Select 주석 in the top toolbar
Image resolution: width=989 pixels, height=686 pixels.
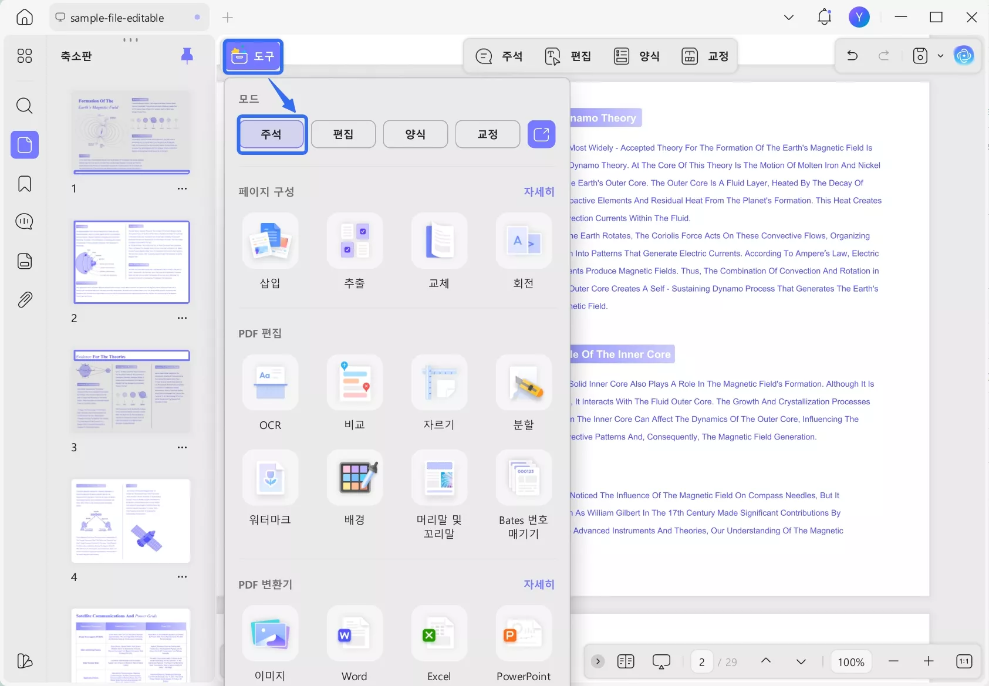pyautogui.click(x=499, y=56)
